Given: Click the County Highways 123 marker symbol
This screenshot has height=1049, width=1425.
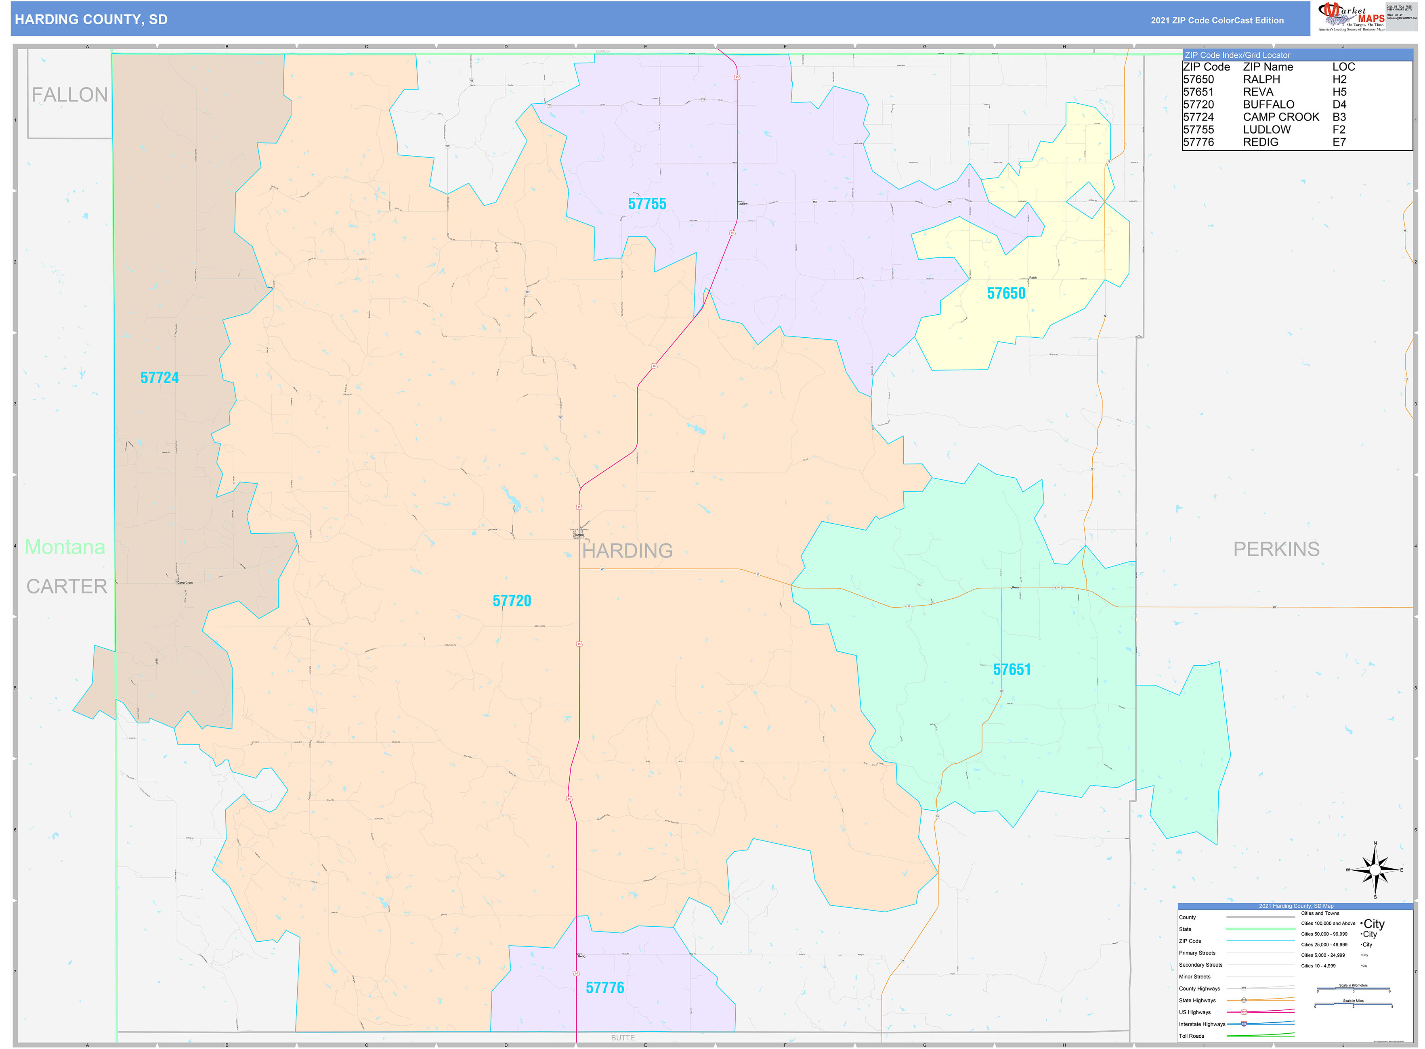Looking at the screenshot, I should click(1245, 988).
